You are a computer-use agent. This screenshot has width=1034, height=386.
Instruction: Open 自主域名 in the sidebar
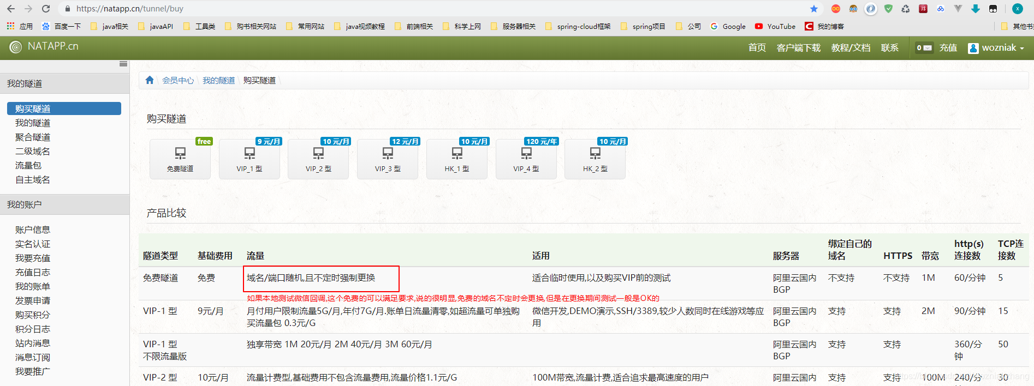(x=33, y=180)
